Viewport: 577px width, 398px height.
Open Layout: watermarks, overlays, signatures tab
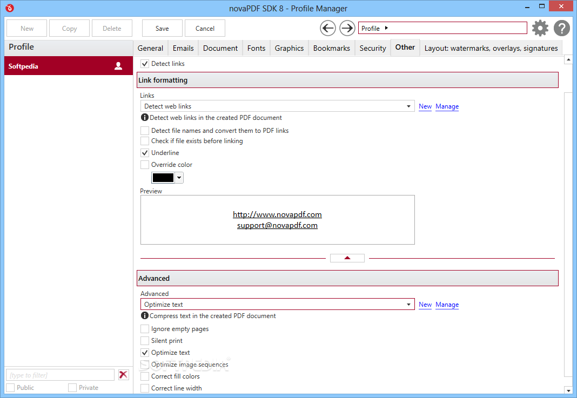(491, 48)
